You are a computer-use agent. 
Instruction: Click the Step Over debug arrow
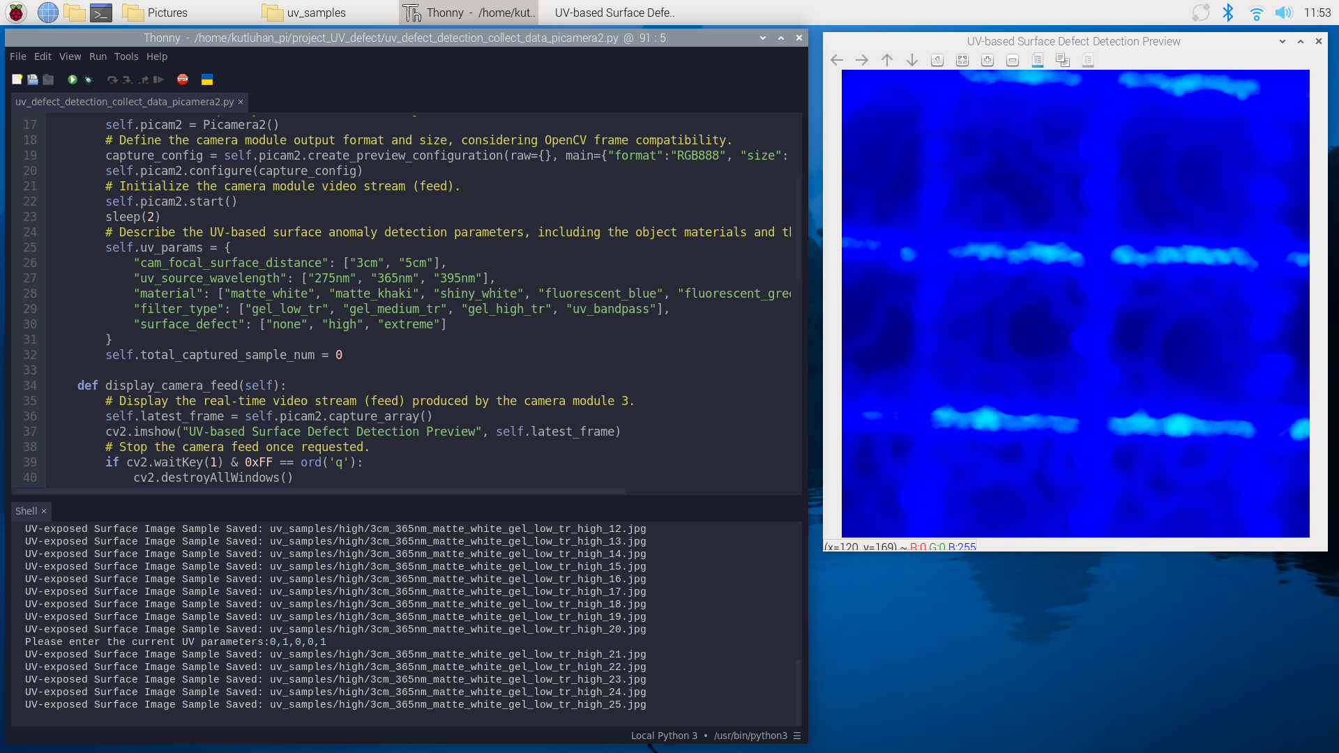(112, 79)
